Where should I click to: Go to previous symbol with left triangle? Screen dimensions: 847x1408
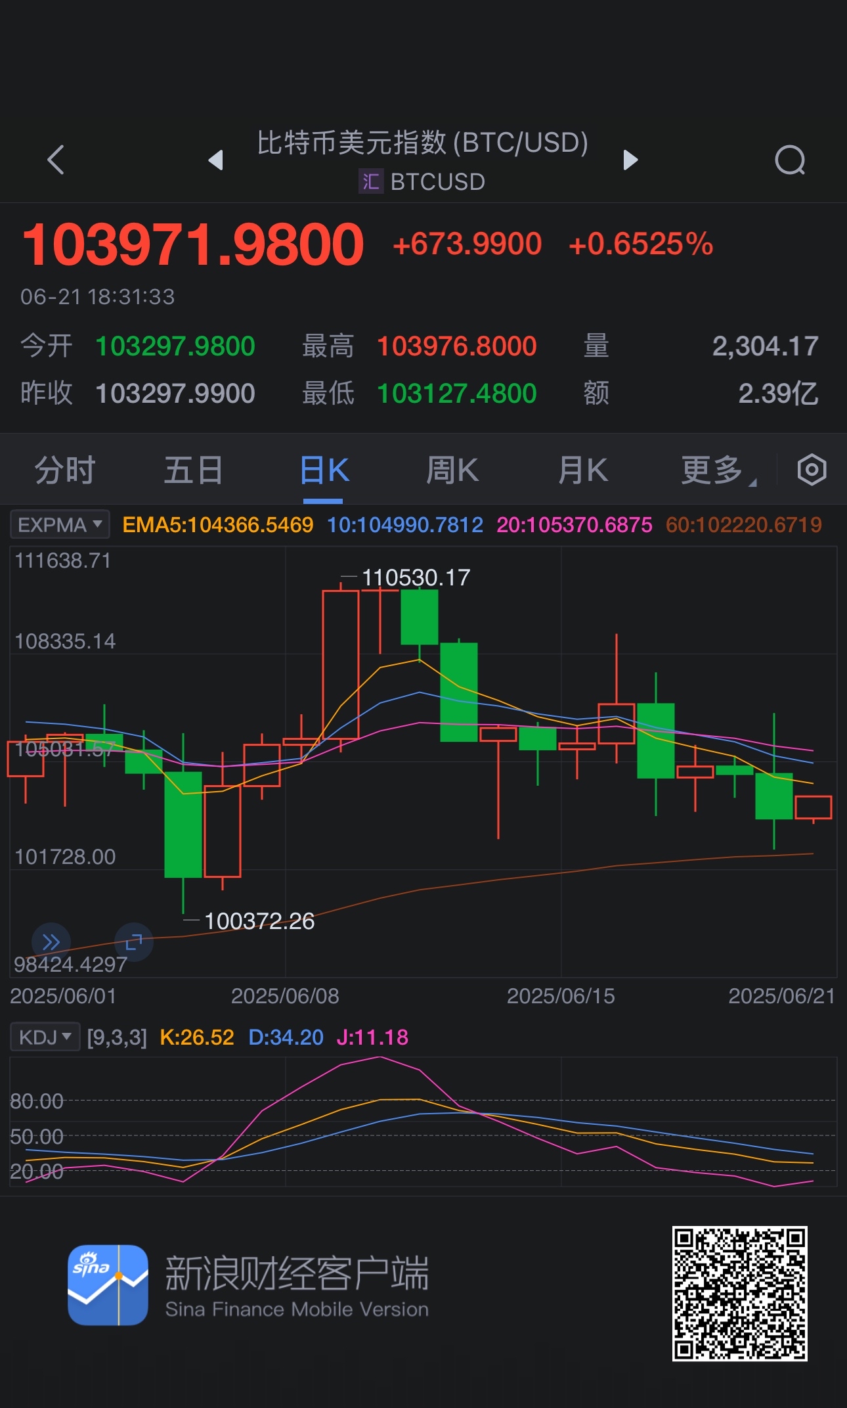pos(215,160)
